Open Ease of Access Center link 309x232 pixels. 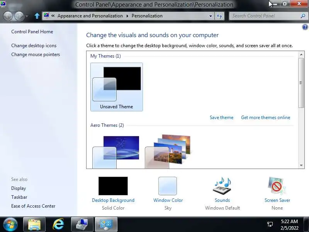(x=33, y=206)
